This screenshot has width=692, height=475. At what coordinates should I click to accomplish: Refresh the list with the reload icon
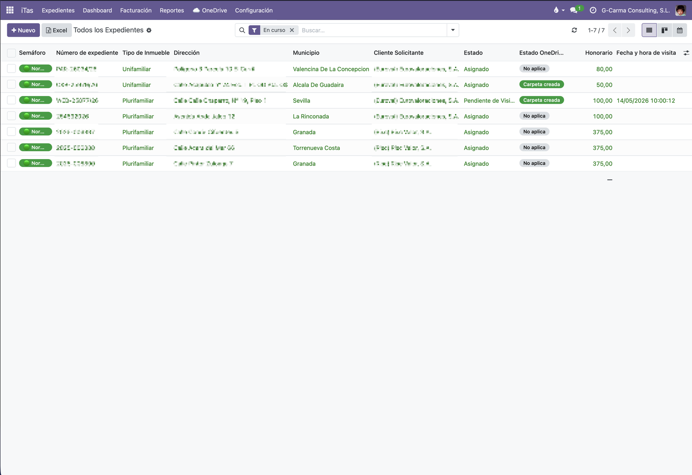click(x=574, y=30)
